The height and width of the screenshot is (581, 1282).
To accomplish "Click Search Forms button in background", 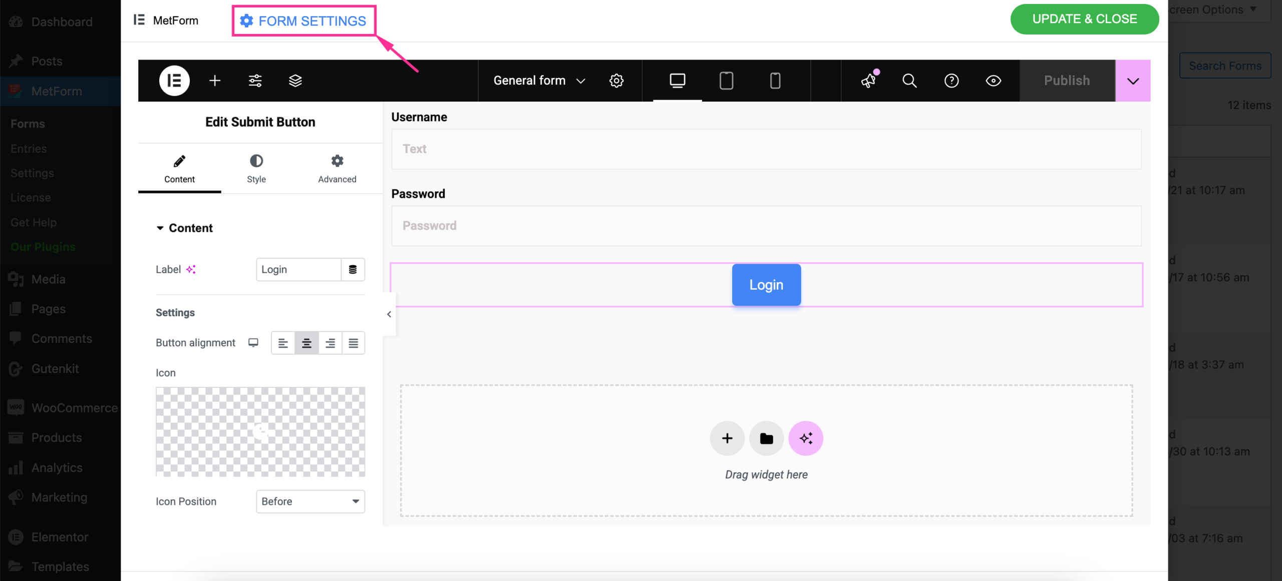I will coord(1225,66).
